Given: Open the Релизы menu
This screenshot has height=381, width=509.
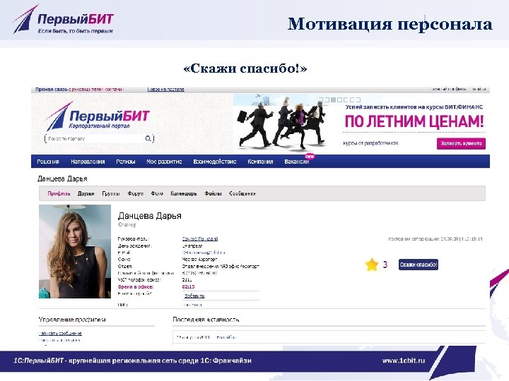Looking at the screenshot, I should pos(126,162).
